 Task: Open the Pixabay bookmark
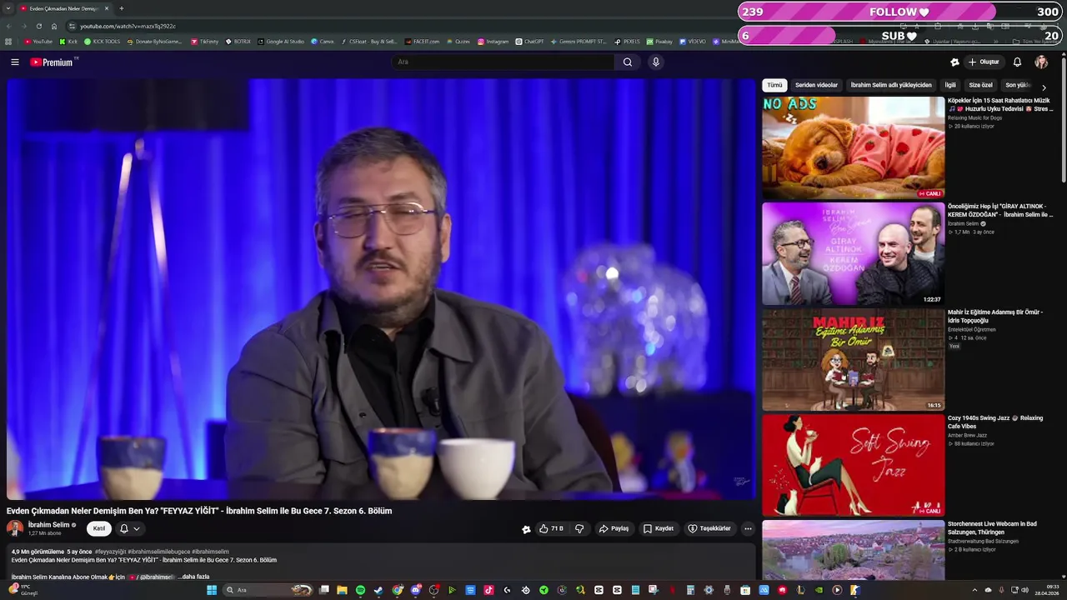(659, 41)
